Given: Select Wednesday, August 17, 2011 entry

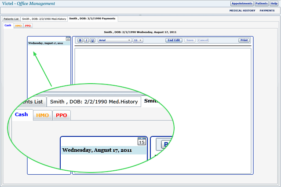Looking at the screenshot, I should (49, 43).
